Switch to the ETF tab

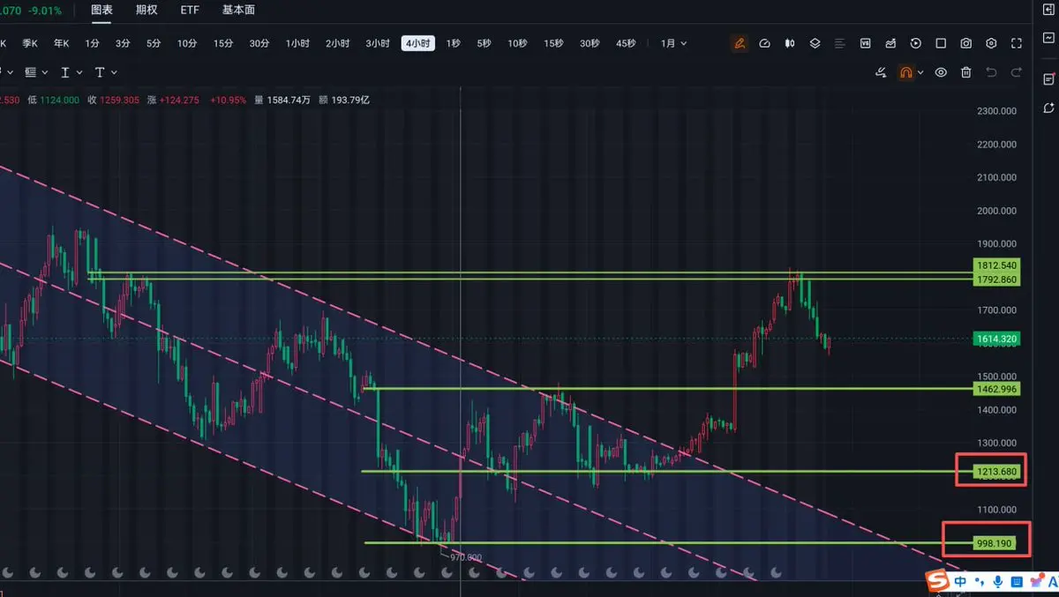tap(190, 10)
